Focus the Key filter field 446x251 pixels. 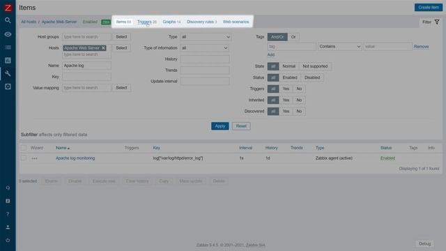point(86,77)
